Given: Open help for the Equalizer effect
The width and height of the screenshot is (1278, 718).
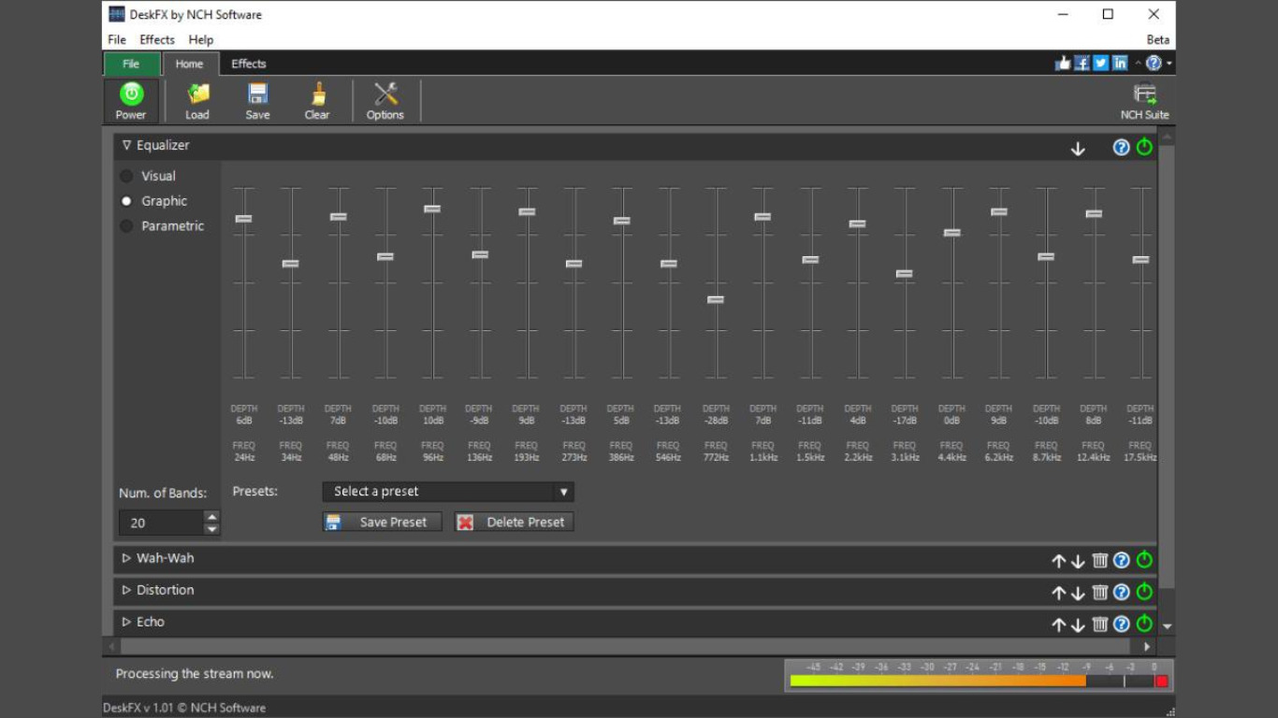Looking at the screenshot, I should (1121, 147).
